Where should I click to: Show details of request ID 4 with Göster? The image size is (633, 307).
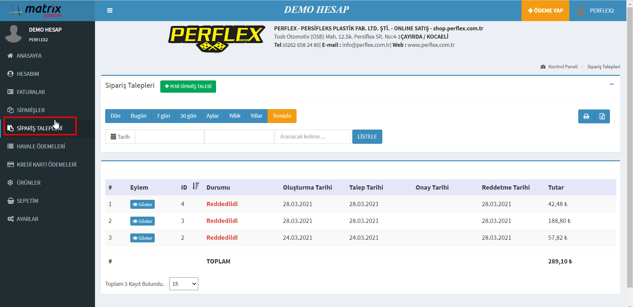tap(142, 204)
